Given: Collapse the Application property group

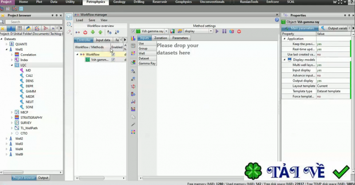Looking at the screenshot, I should pos(284,39).
